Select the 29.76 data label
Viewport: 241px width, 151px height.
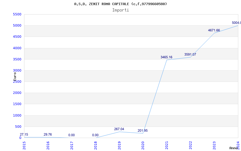[x=48, y=134]
